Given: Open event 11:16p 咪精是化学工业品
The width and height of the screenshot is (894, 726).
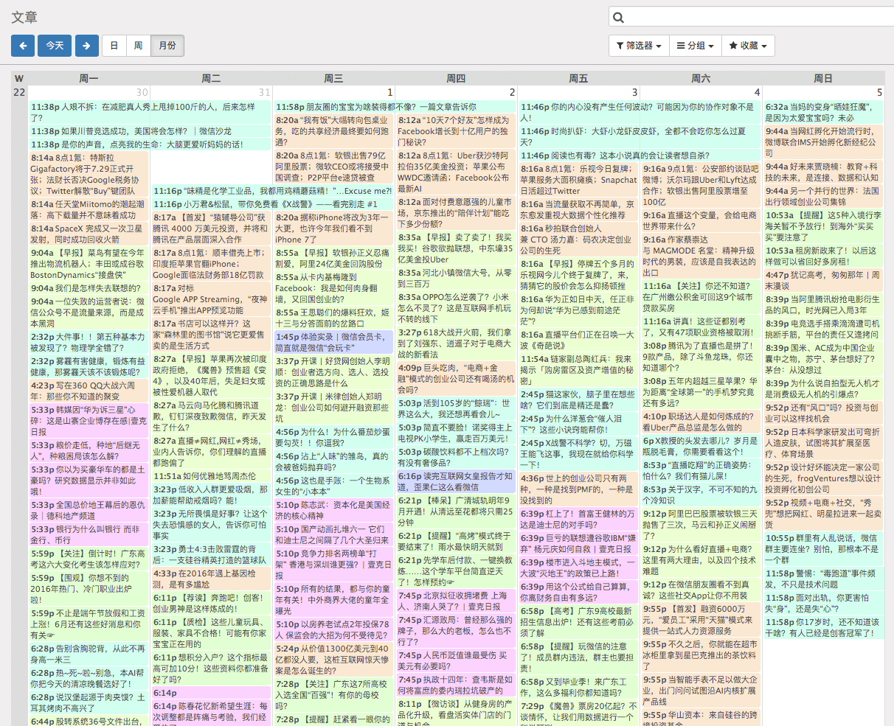Looking at the screenshot, I should point(272,191).
